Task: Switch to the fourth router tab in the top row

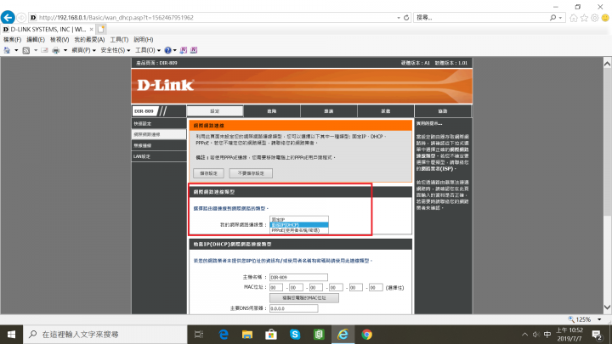Action: [x=386, y=111]
